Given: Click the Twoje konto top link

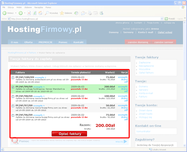Looking at the screenshot, I should pyautogui.click(x=153, y=23).
